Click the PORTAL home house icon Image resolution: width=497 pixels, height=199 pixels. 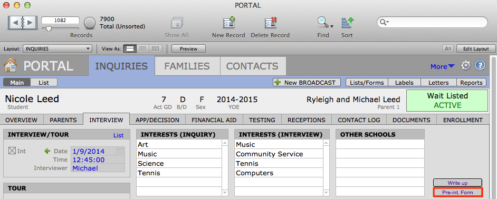pos(11,65)
